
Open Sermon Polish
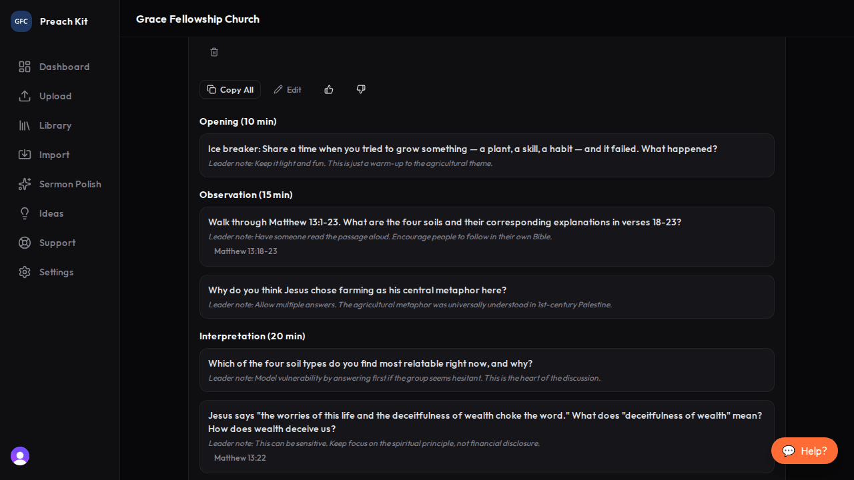[x=25, y=184]
